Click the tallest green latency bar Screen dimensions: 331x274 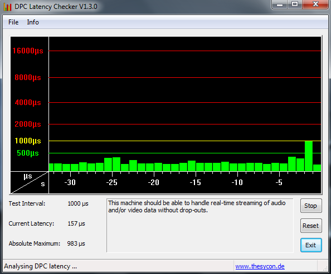pyautogui.click(x=309, y=156)
